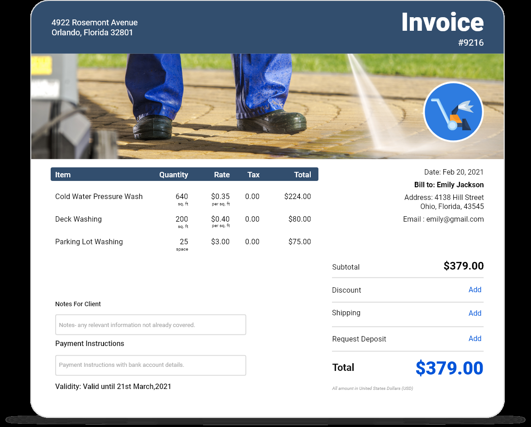The width and height of the screenshot is (531, 427).
Task: Select the Item column header
Action: (63, 175)
